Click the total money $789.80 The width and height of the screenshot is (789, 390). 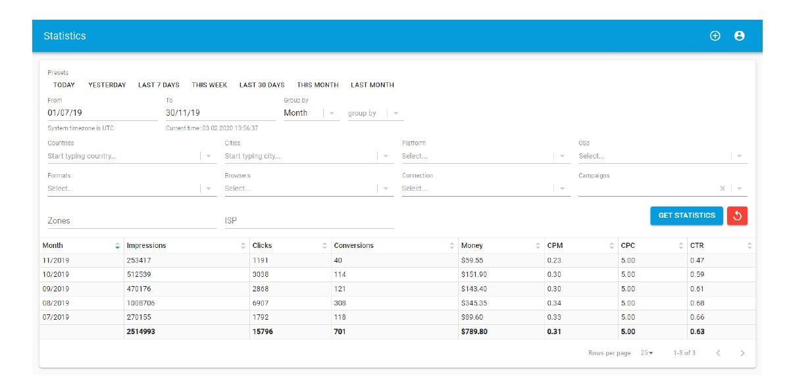point(474,331)
